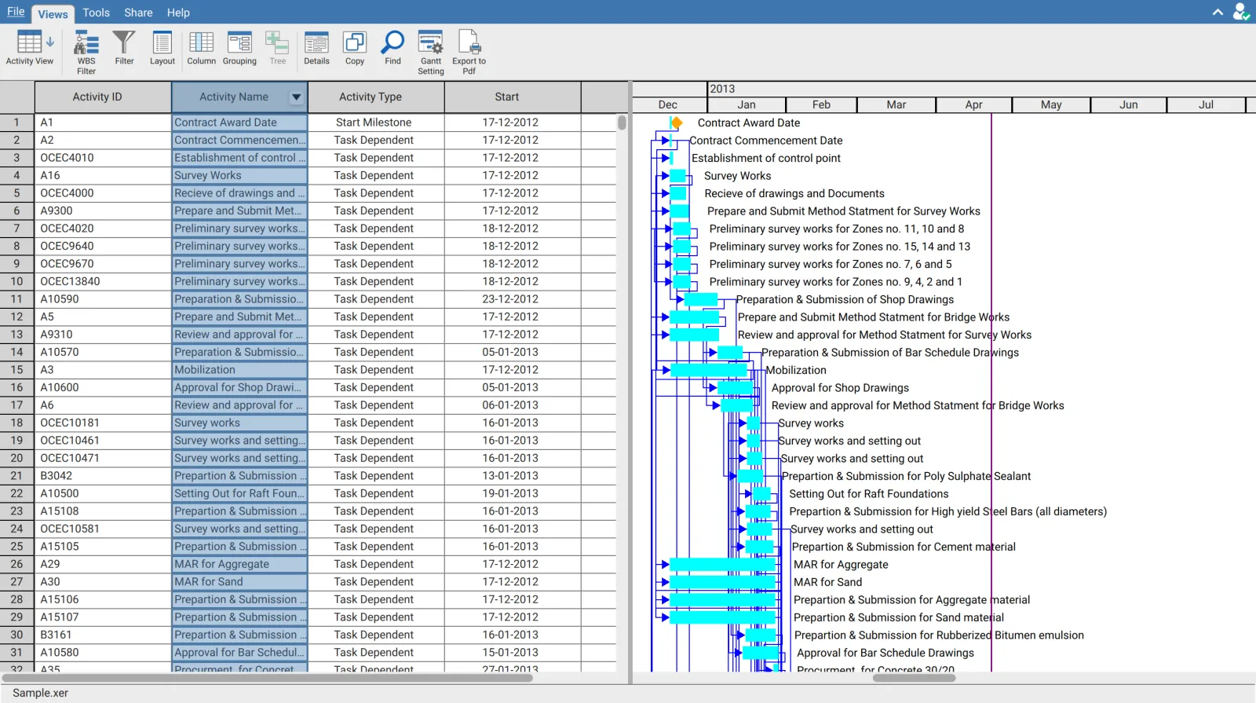Open the Activity Name column dropdown arrow

pos(296,97)
